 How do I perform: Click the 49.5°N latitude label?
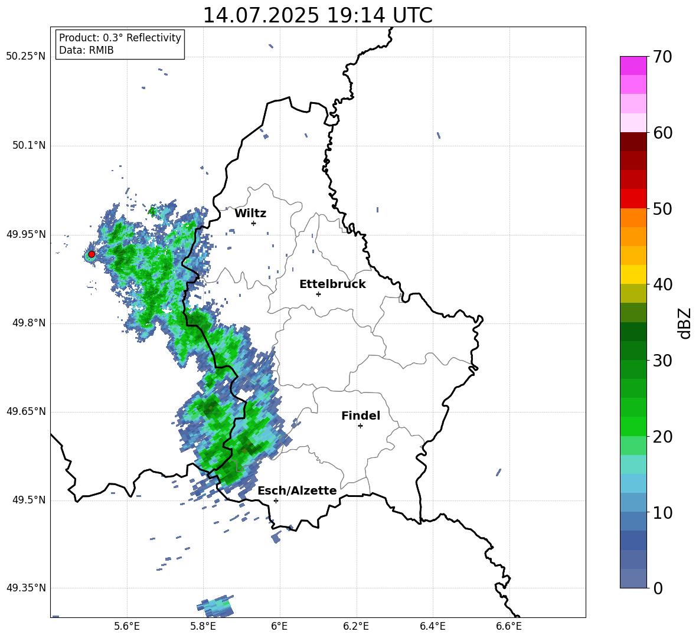click(29, 500)
